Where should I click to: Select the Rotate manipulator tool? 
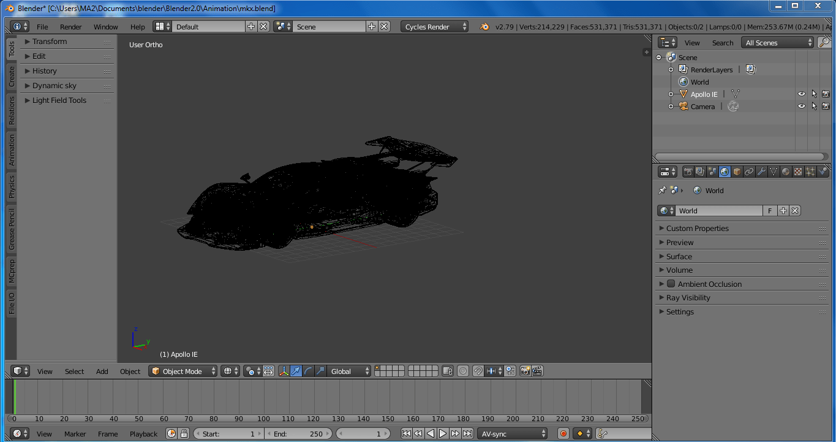point(308,370)
